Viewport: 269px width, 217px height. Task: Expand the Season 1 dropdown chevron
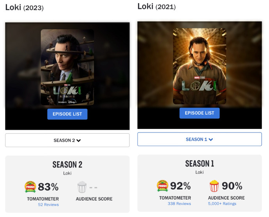click(211, 139)
